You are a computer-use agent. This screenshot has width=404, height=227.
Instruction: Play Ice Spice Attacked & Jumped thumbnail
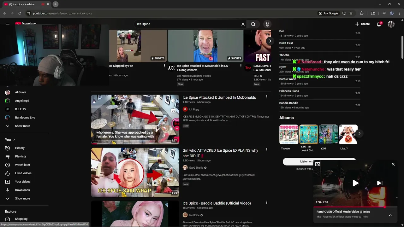click(135, 119)
